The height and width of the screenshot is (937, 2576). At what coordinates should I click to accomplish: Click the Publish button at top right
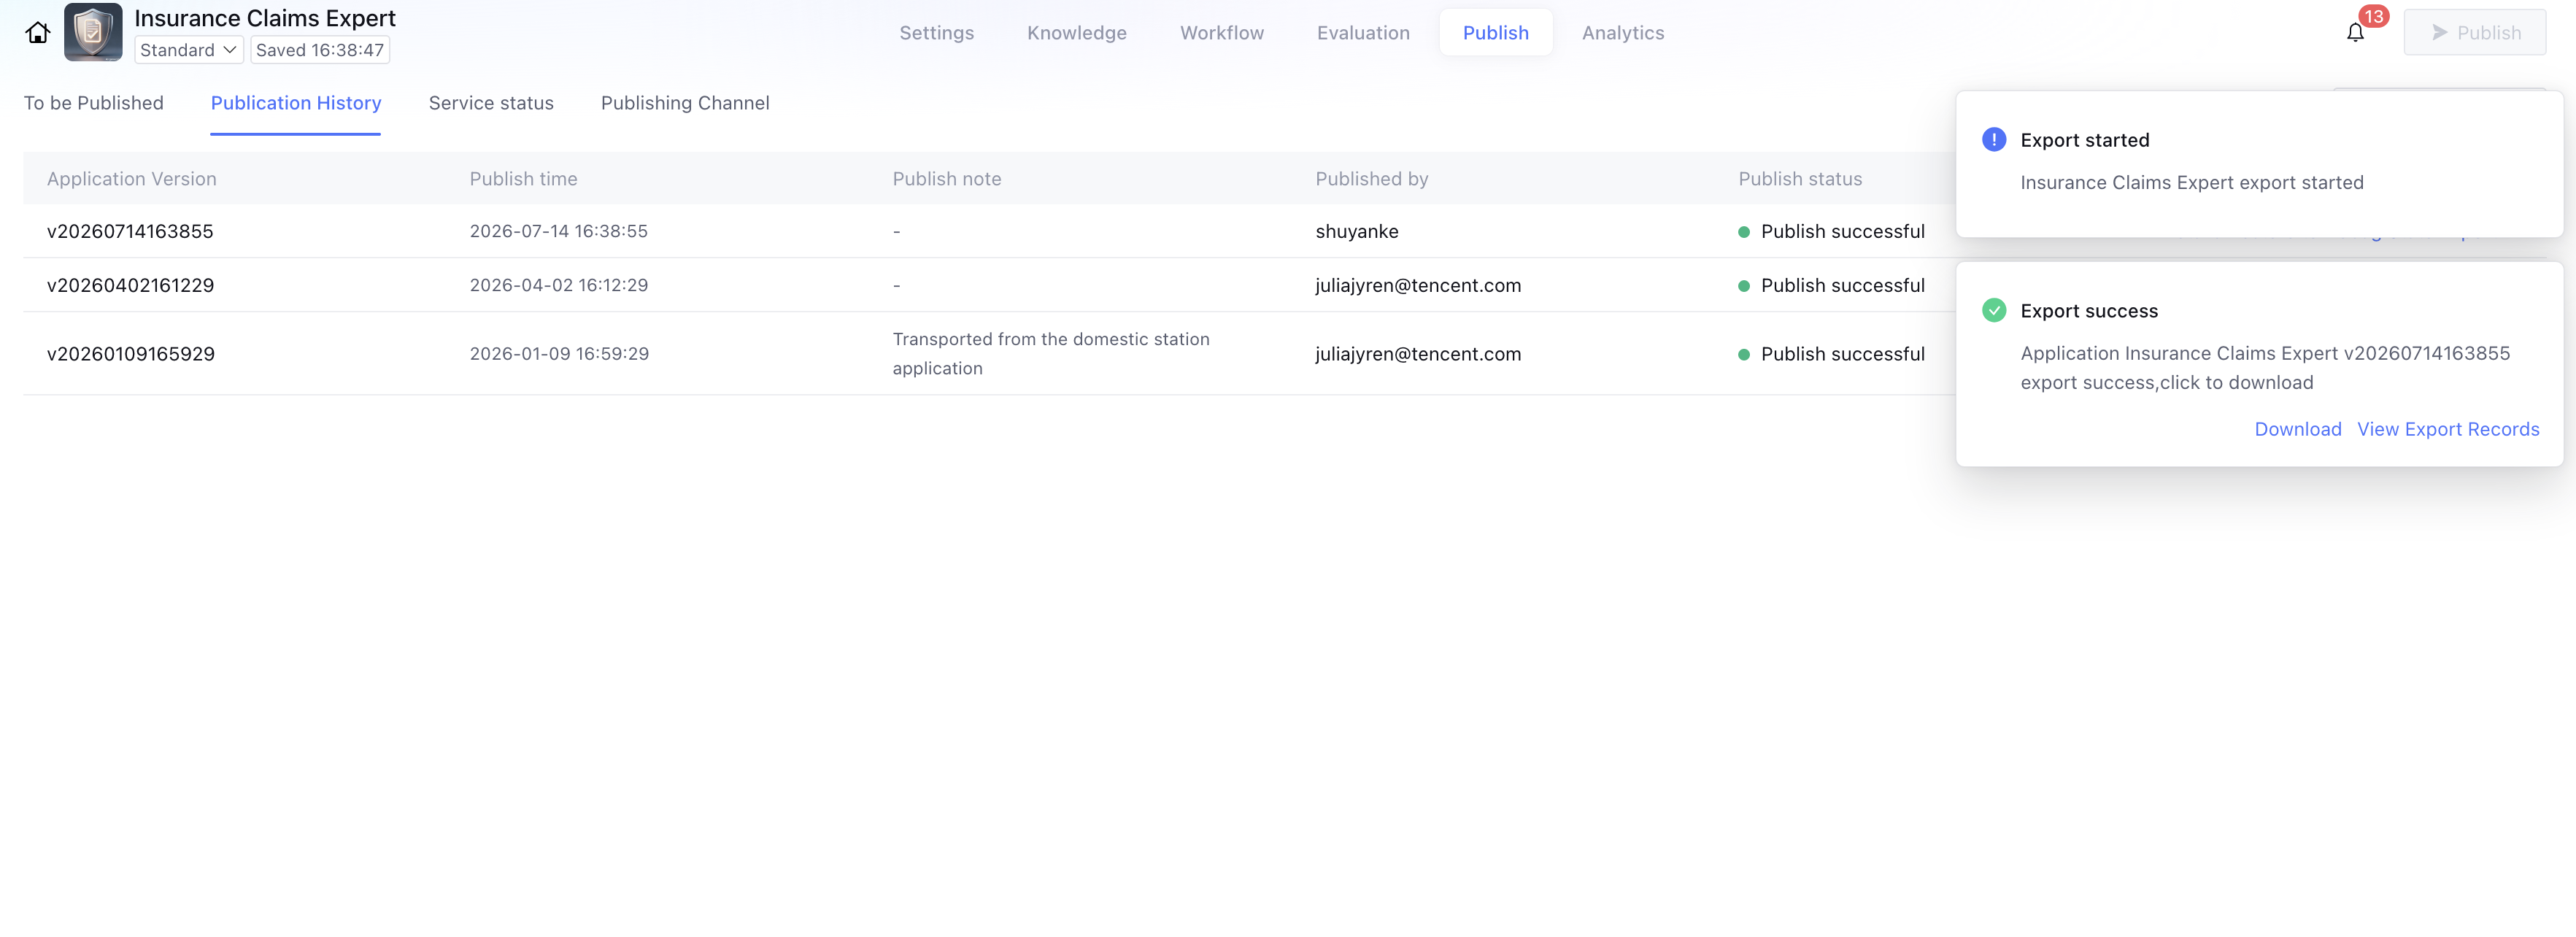(2474, 33)
